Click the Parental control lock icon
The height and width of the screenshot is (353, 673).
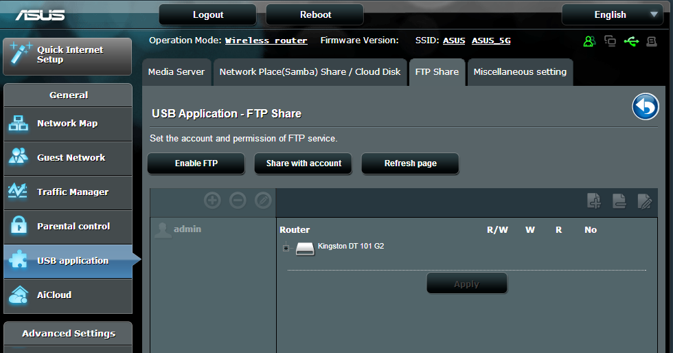click(x=19, y=225)
